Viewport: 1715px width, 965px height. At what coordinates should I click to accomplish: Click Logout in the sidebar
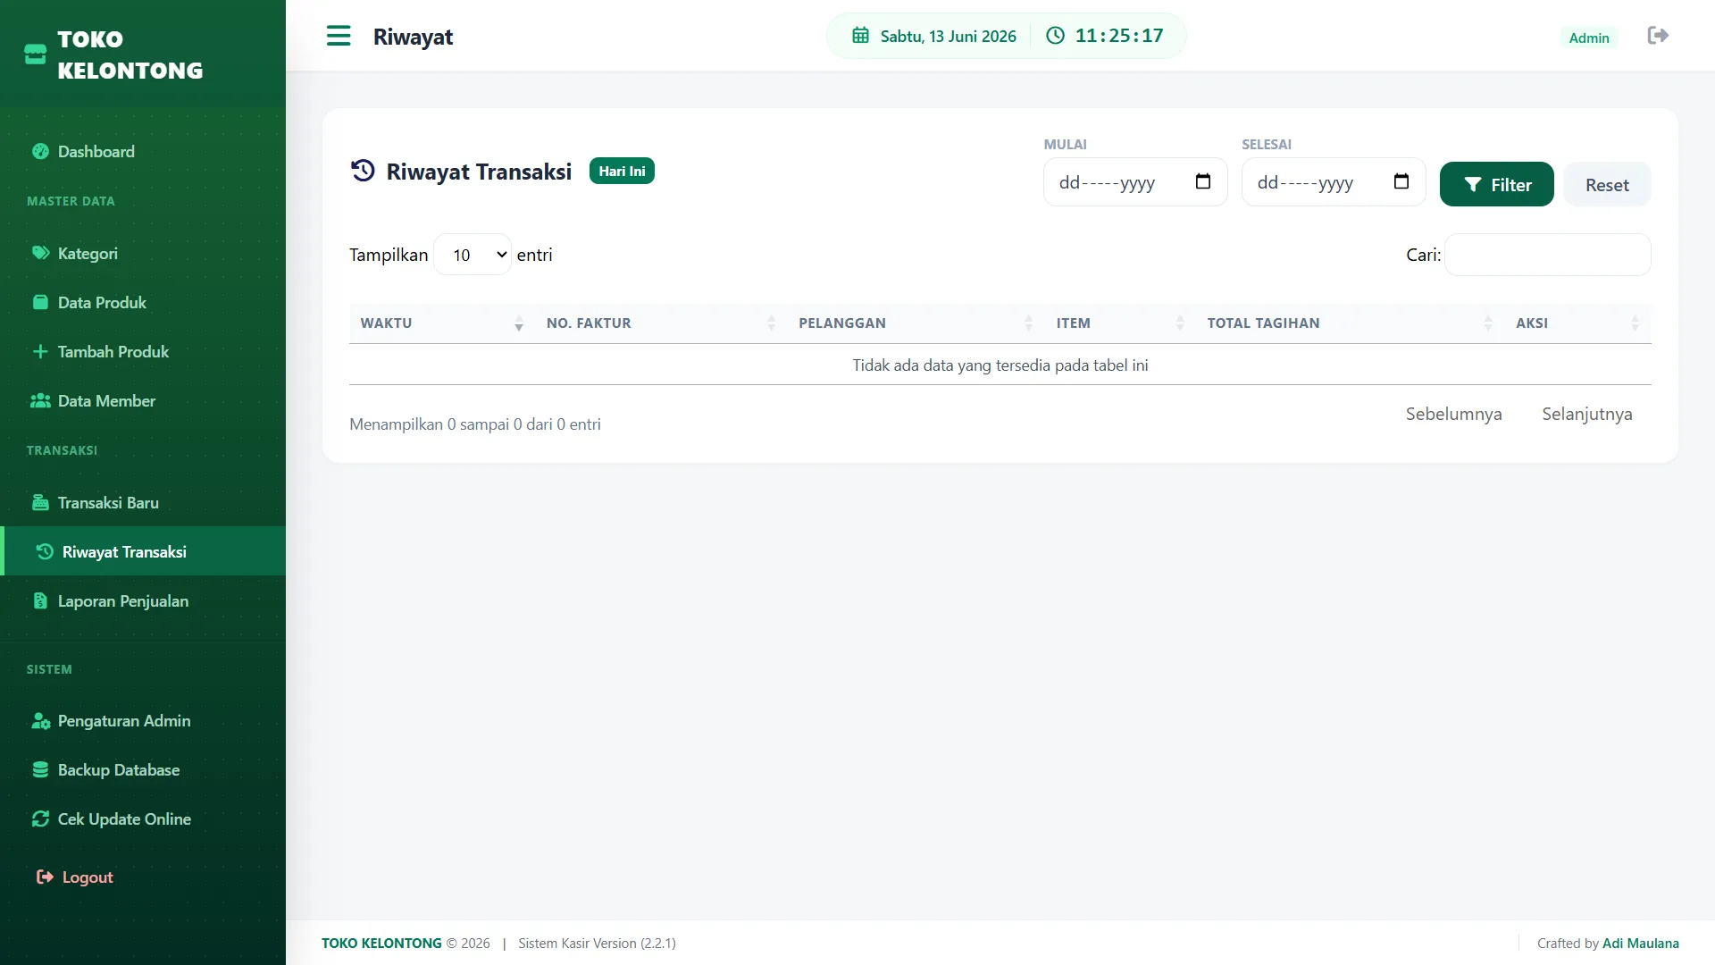point(143,877)
